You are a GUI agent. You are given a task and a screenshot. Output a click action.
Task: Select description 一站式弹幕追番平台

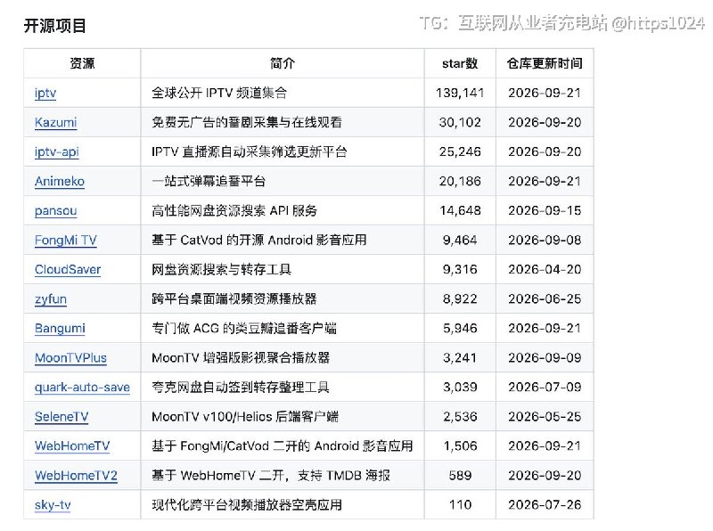click(x=209, y=182)
